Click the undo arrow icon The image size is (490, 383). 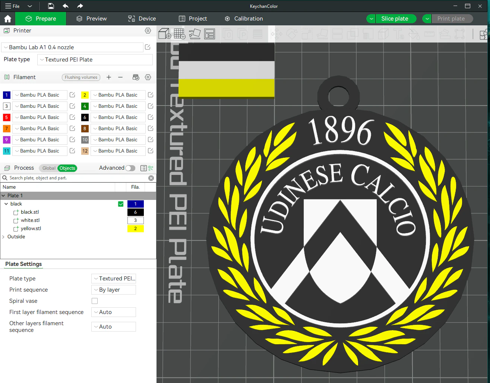[66, 6]
